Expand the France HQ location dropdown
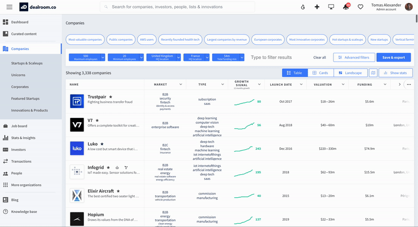 click(x=207, y=57)
